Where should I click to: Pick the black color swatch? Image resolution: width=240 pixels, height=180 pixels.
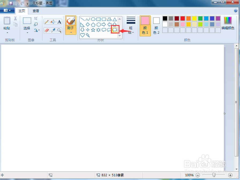[x=165, y=18]
